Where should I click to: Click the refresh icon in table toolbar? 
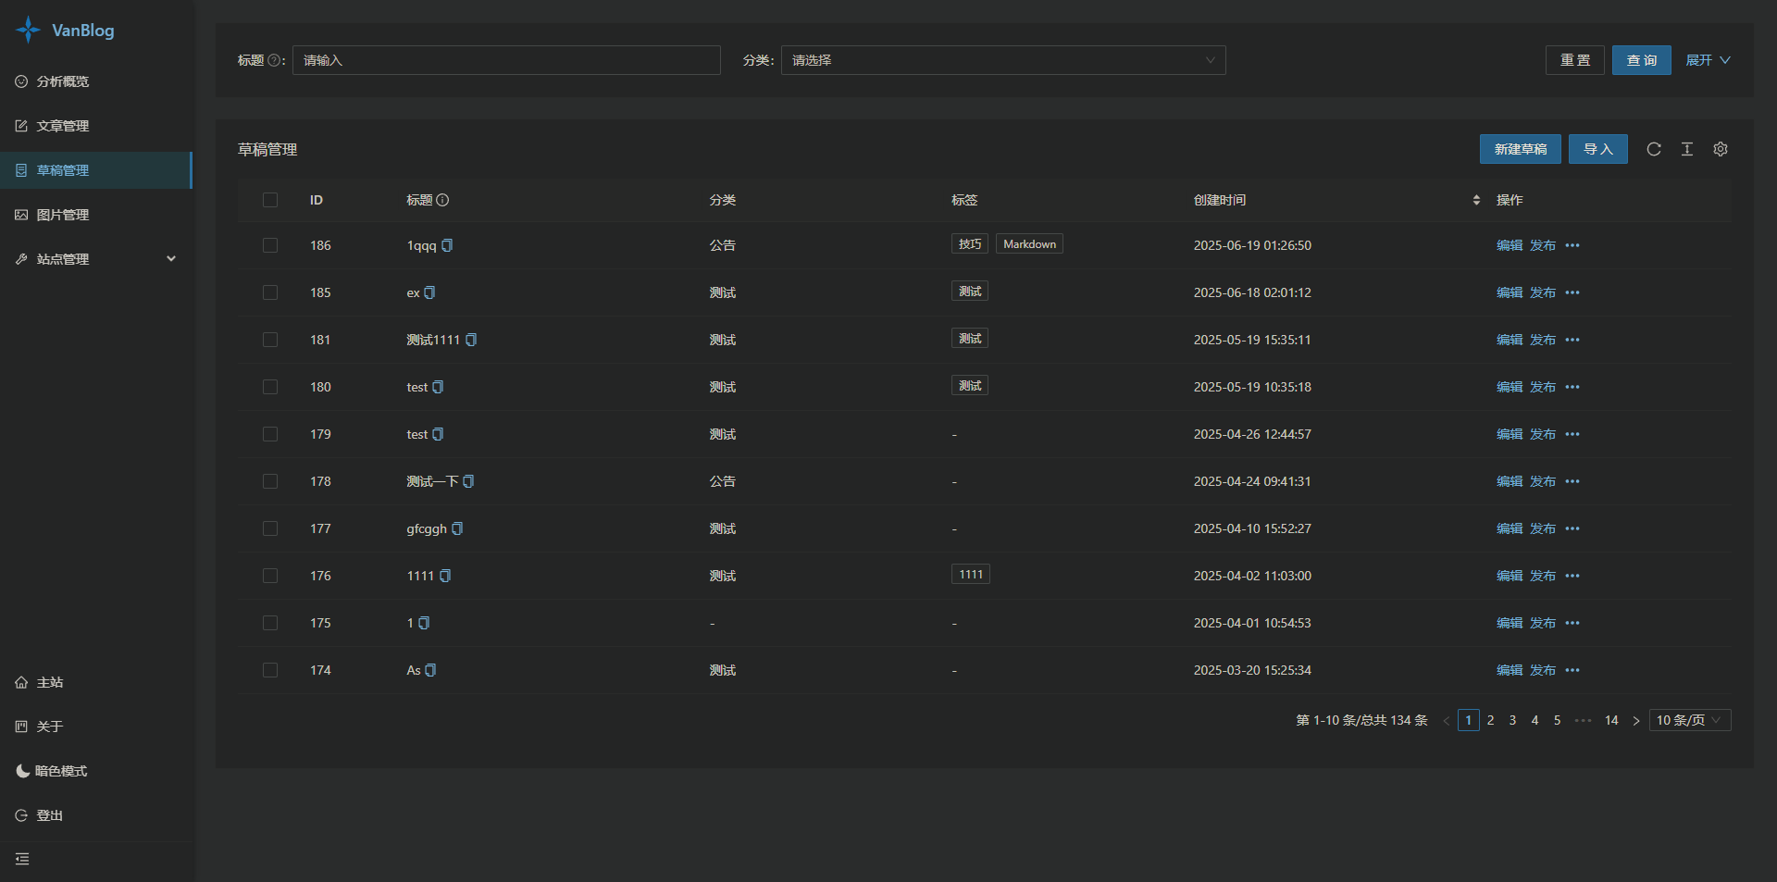(x=1653, y=149)
